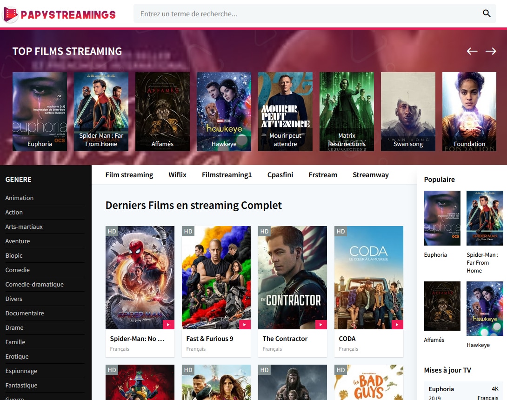Click the HD badge on the Bad Guys poster

point(340,370)
